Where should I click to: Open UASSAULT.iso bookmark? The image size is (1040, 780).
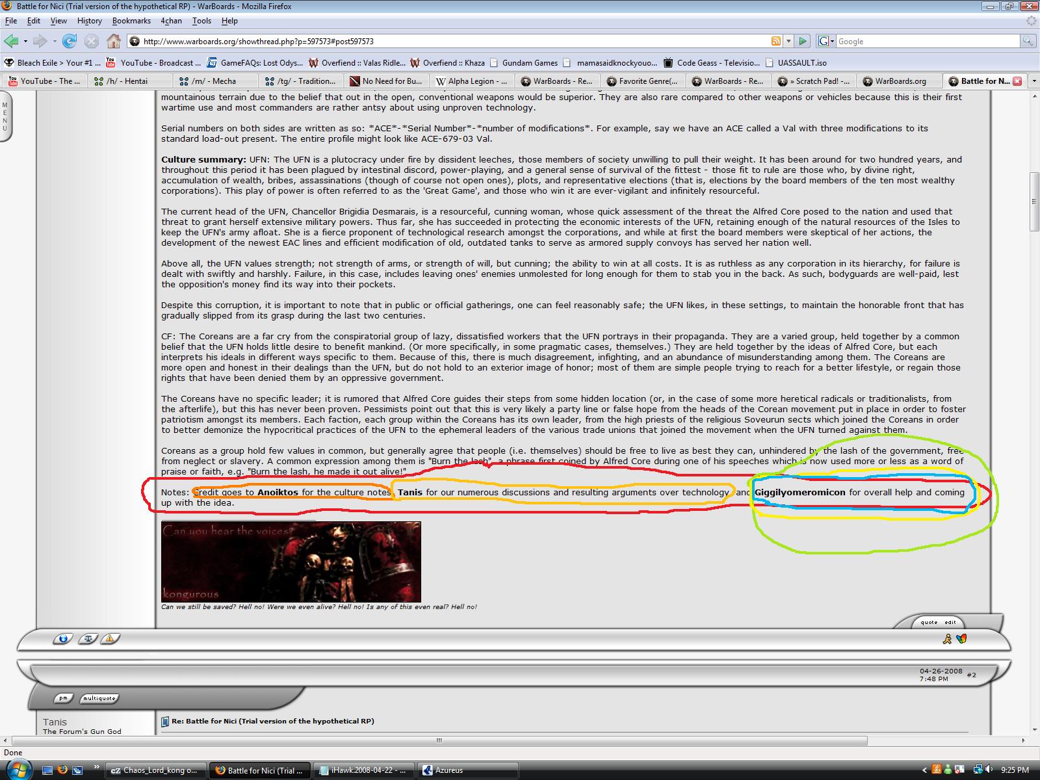(796, 63)
